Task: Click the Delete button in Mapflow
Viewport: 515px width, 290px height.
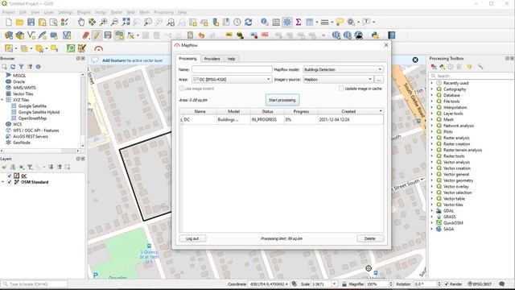Action: (x=369, y=238)
